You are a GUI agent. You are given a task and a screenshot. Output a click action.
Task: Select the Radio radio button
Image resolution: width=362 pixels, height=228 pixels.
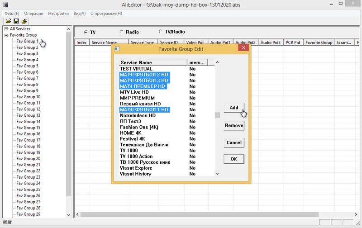tap(121, 32)
